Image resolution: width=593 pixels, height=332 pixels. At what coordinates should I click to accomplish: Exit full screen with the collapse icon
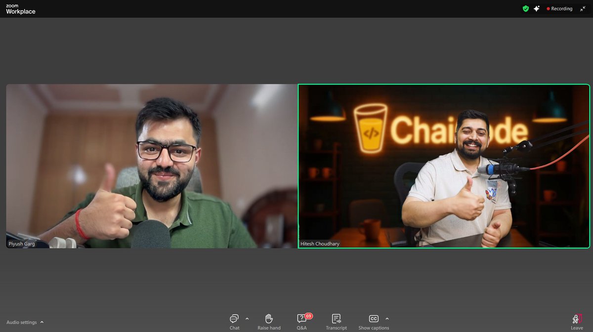(583, 8)
